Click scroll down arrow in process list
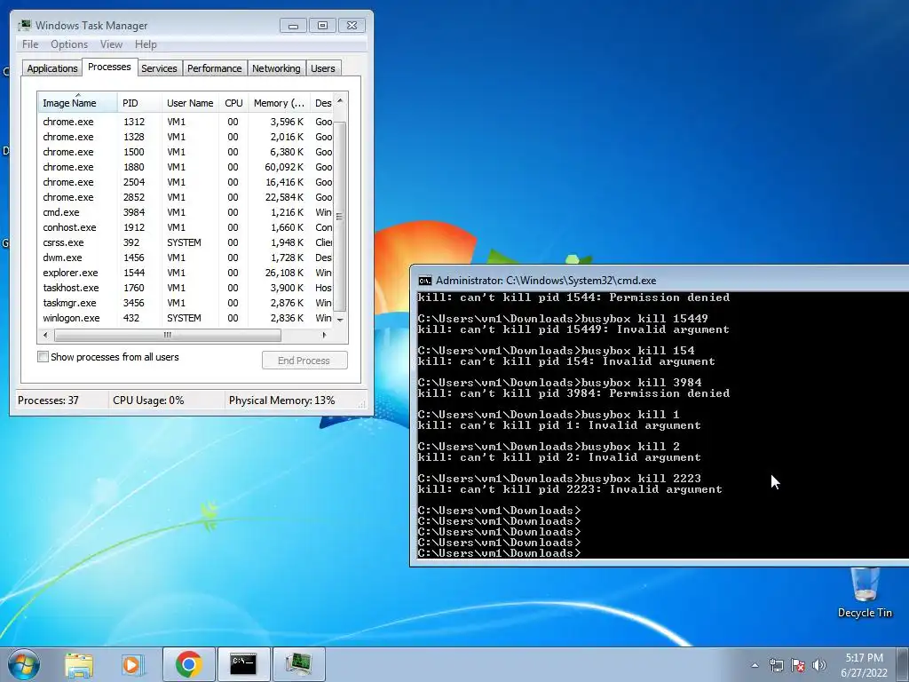 point(340,320)
